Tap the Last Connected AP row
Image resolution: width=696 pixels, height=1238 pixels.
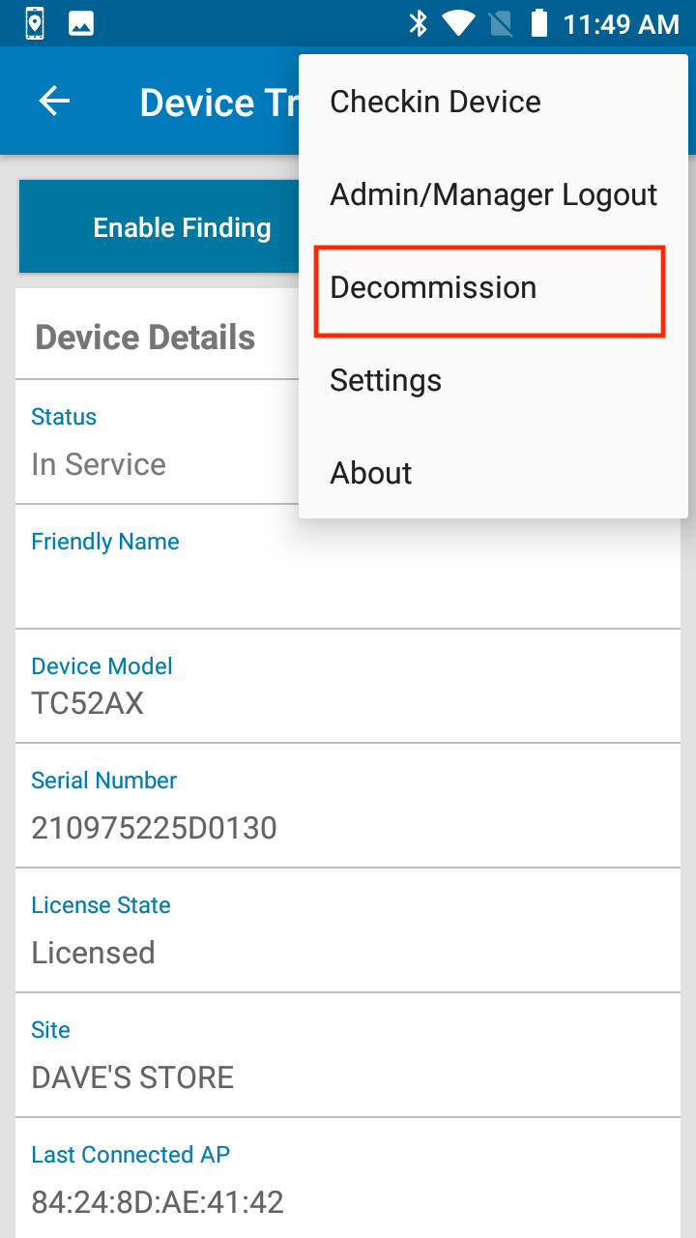tap(348, 1178)
